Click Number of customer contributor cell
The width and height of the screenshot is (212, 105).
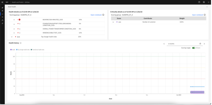pos(149,22)
